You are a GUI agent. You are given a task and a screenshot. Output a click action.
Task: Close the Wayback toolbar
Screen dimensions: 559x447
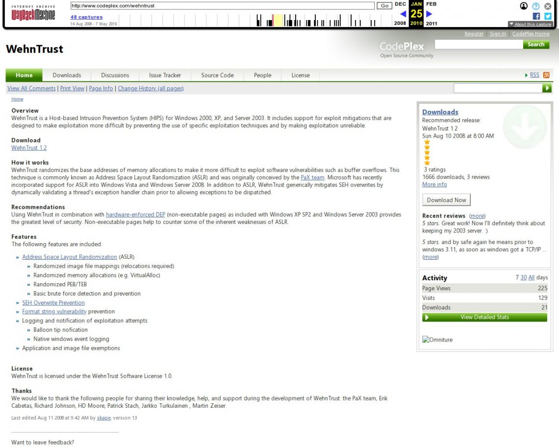[x=548, y=6]
